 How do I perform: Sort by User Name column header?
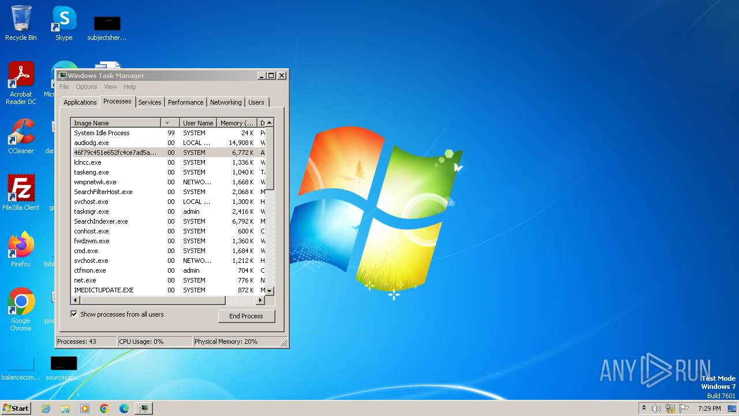point(198,123)
